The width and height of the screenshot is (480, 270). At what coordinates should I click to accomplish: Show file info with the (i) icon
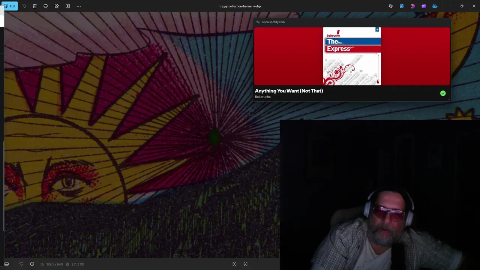[32, 264]
